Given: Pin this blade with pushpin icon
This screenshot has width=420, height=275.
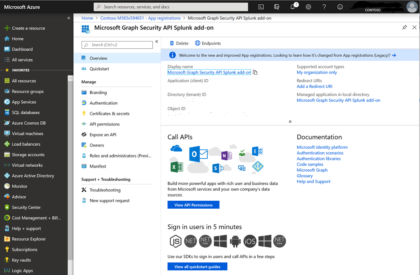Looking at the screenshot, I should pos(404,27).
